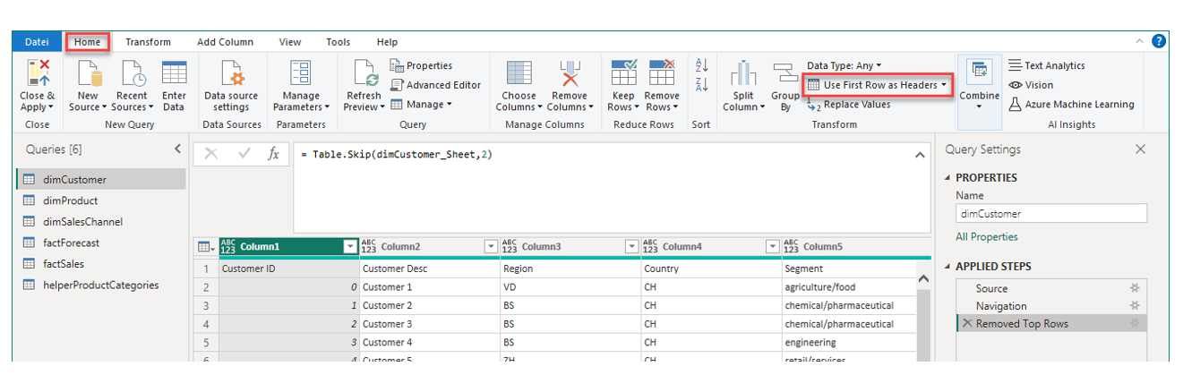Sort ascending with the A-Z icon
The height and width of the screenshot is (392, 1183).
tap(701, 65)
